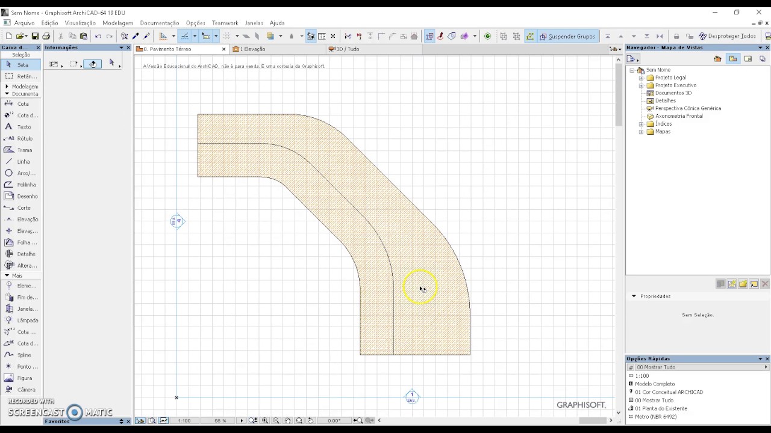Image resolution: width=771 pixels, height=433 pixels.
Task: Click Metro (NBR 6492) in Opções Rápidas
Action: click(655, 417)
